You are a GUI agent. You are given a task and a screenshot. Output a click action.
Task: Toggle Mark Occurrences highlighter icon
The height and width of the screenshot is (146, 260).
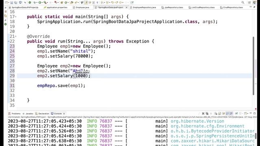(86, 3)
